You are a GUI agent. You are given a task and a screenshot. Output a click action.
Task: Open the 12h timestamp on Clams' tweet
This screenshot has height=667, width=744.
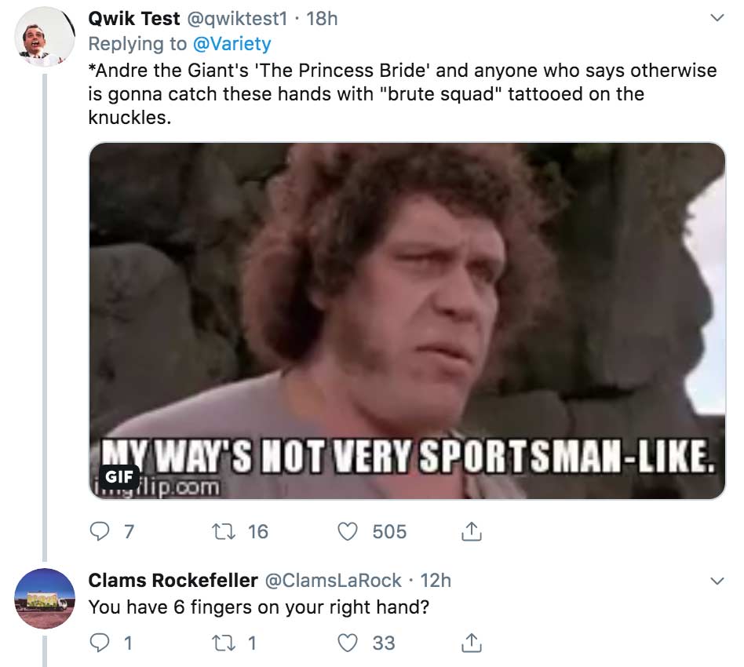[x=436, y=581]
